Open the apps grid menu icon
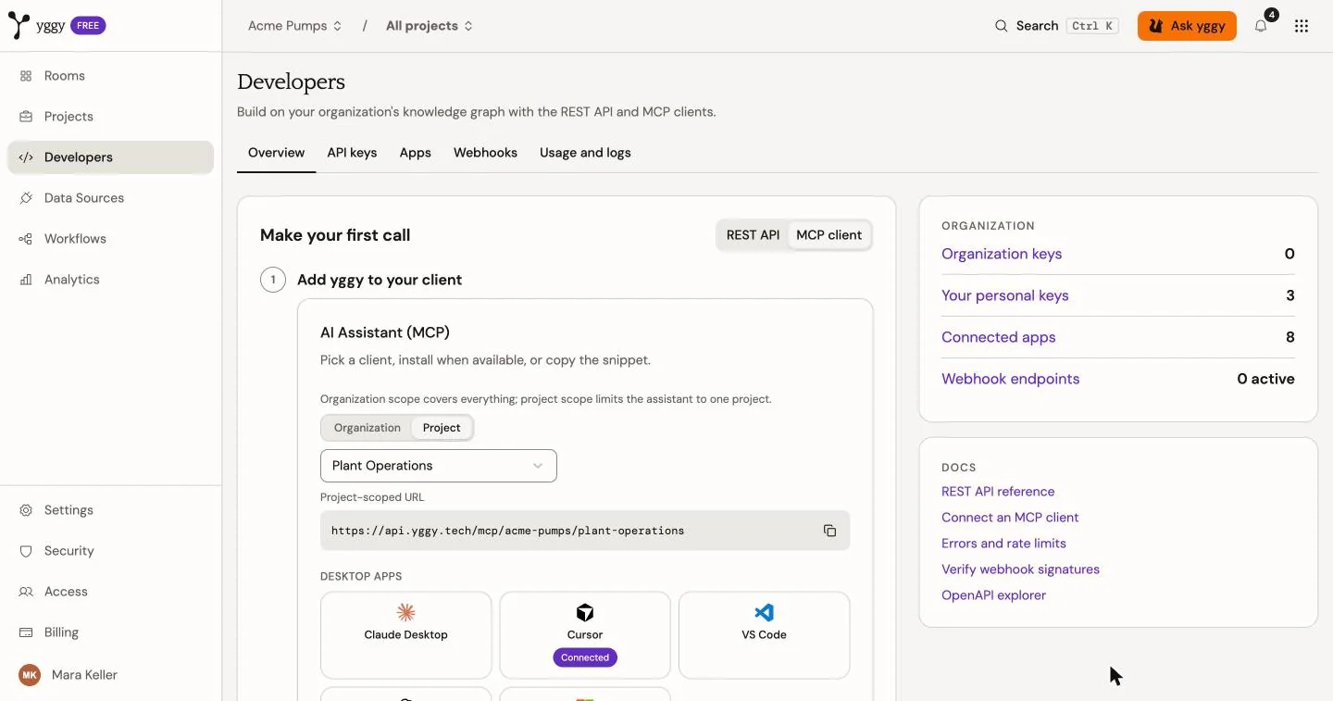1333x701 pixels. 1302,26
